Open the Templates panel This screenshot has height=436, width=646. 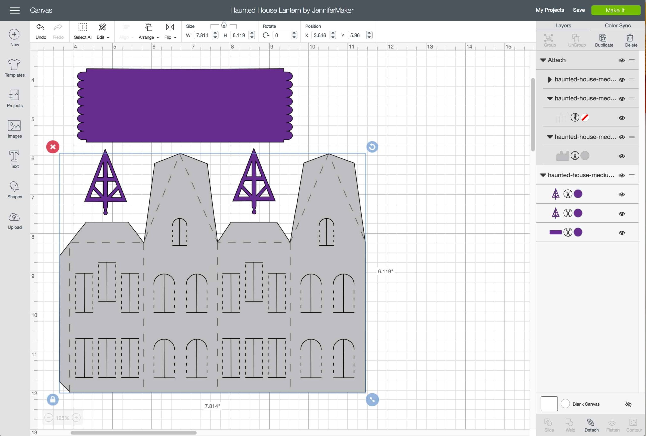pyautogui.click(x=14, y=65)
